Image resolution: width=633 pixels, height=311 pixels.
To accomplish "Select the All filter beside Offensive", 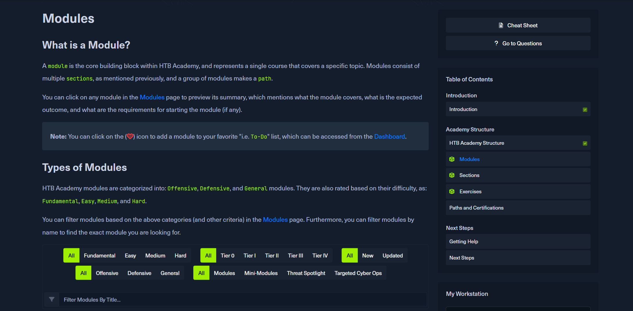I will [83, 273].
